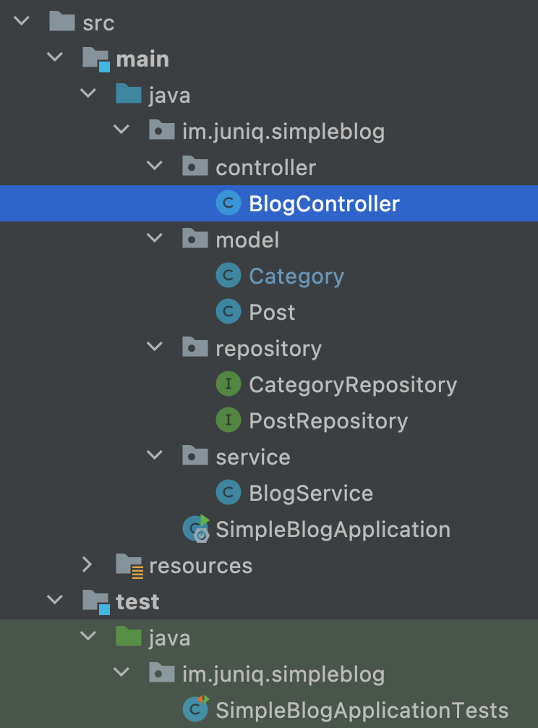Click the BlogController class icon
538x728 pixels.
229,203
